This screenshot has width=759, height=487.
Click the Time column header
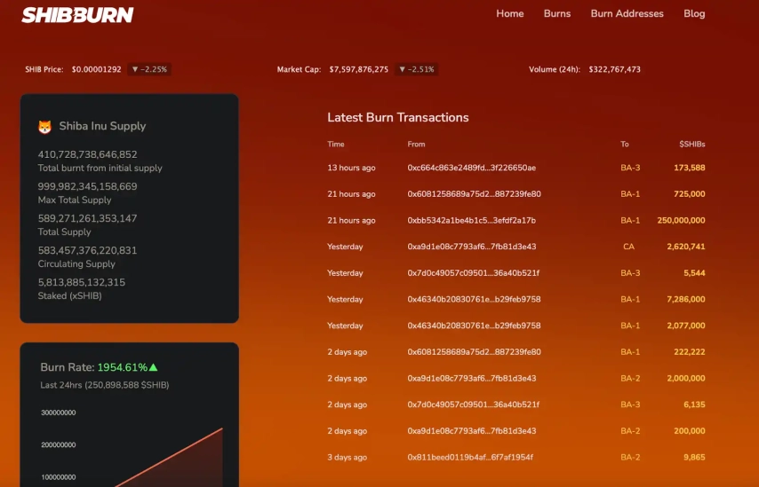pyautogui.click(x=335, y=144)
